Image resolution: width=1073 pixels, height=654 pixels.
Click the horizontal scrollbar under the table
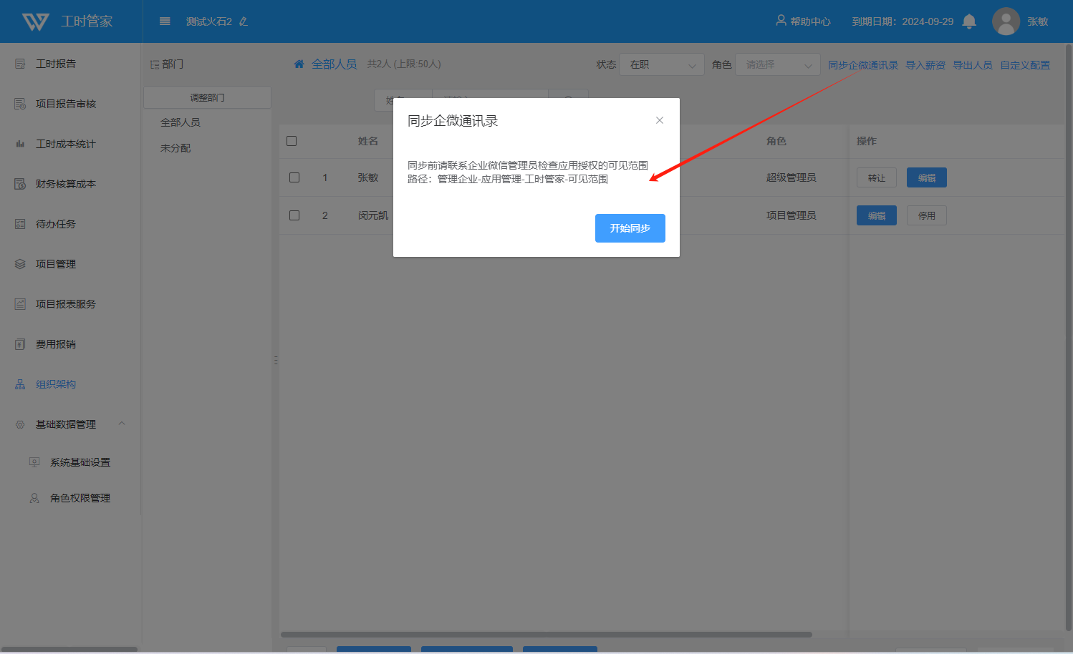(546, 634)
